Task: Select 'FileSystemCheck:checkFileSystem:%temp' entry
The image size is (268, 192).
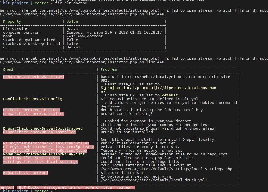Action: [x=45, y=151]
